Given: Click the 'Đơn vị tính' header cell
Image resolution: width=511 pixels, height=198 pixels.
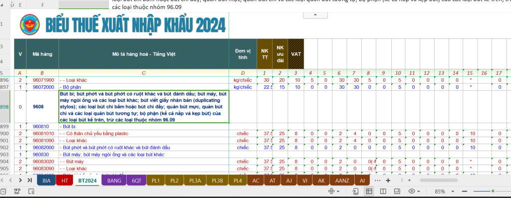Looking at the screenshot, I should [x=243, y=54].
